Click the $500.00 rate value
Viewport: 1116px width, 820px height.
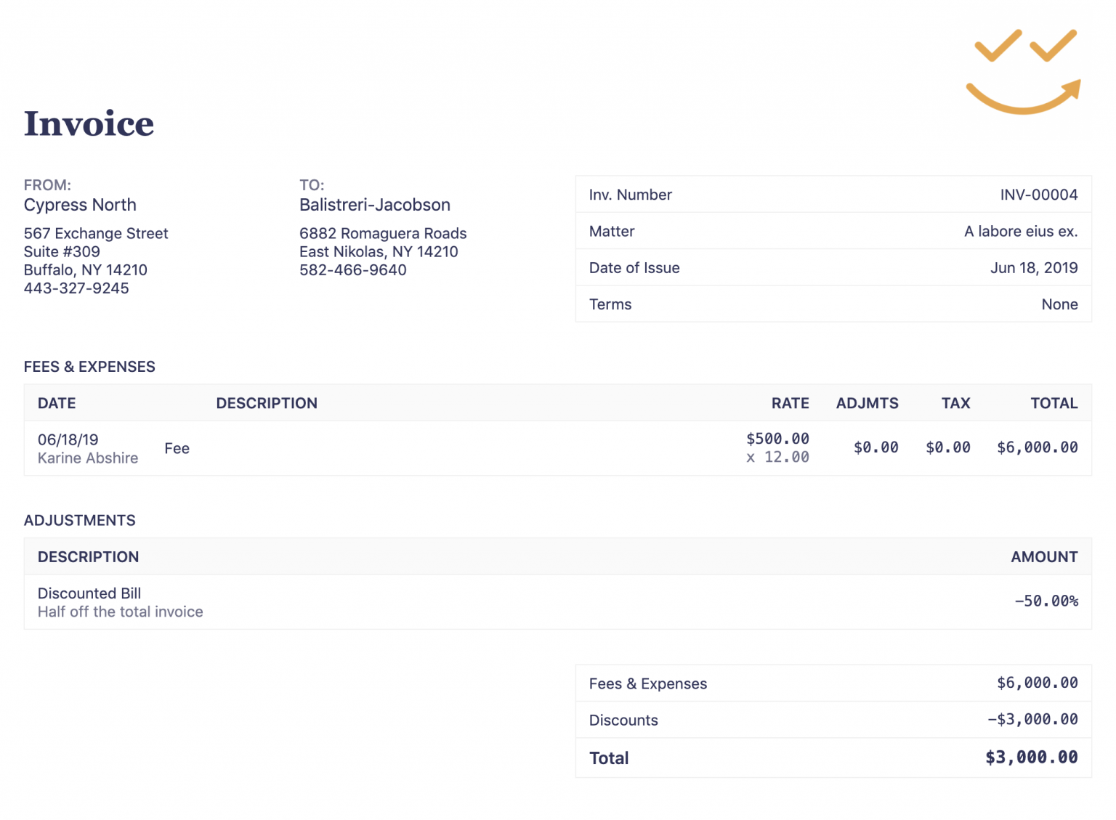777,439
